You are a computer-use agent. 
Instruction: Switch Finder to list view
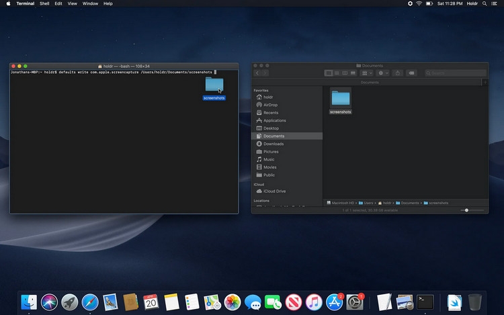(x=337, y=73)
